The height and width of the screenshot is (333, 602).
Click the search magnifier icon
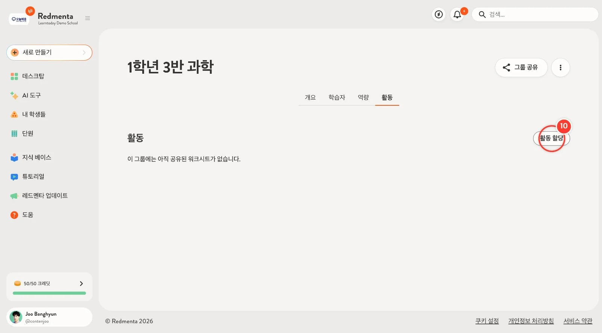pos(482,15)
